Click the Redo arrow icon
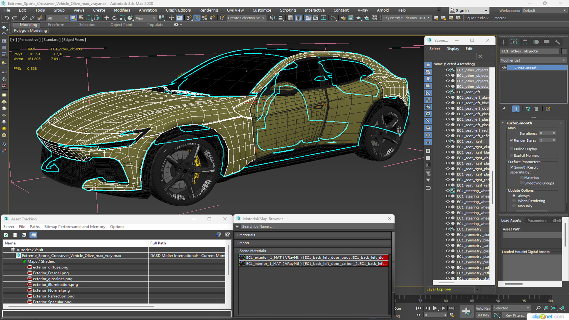Image resolution: width=569 pixels, height=320 pixels. pos(14,18)
